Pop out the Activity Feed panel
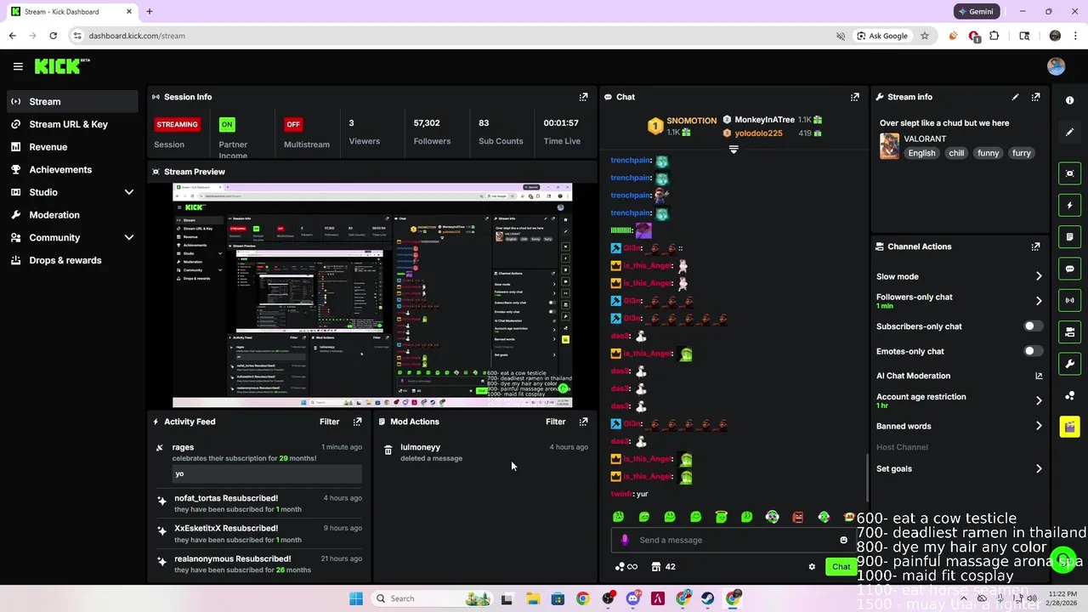1088x612 pixels. pos(357,422)
